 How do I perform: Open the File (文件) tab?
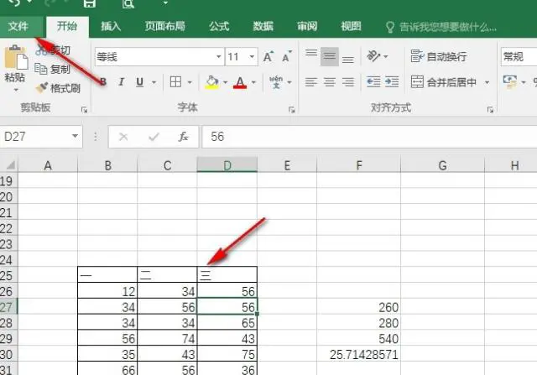18,26
